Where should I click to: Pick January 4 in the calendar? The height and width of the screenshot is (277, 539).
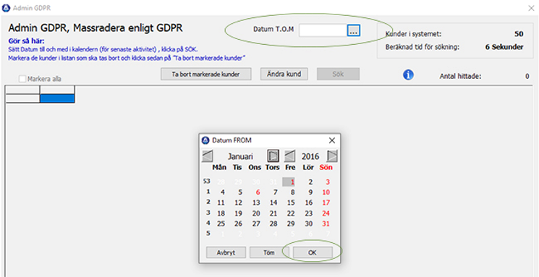(x=223, y=192)
